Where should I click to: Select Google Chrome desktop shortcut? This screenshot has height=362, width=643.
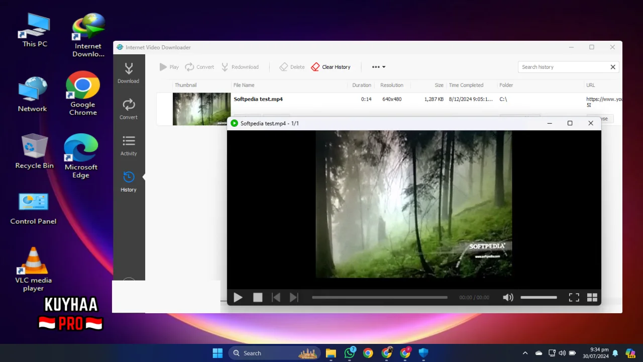tap(83, 94)
